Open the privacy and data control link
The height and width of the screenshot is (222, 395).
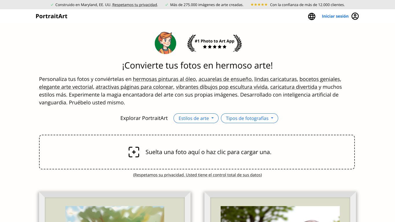(197, 175)
